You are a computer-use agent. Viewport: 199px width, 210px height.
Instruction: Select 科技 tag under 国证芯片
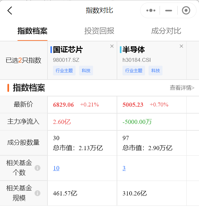(86, 71)
